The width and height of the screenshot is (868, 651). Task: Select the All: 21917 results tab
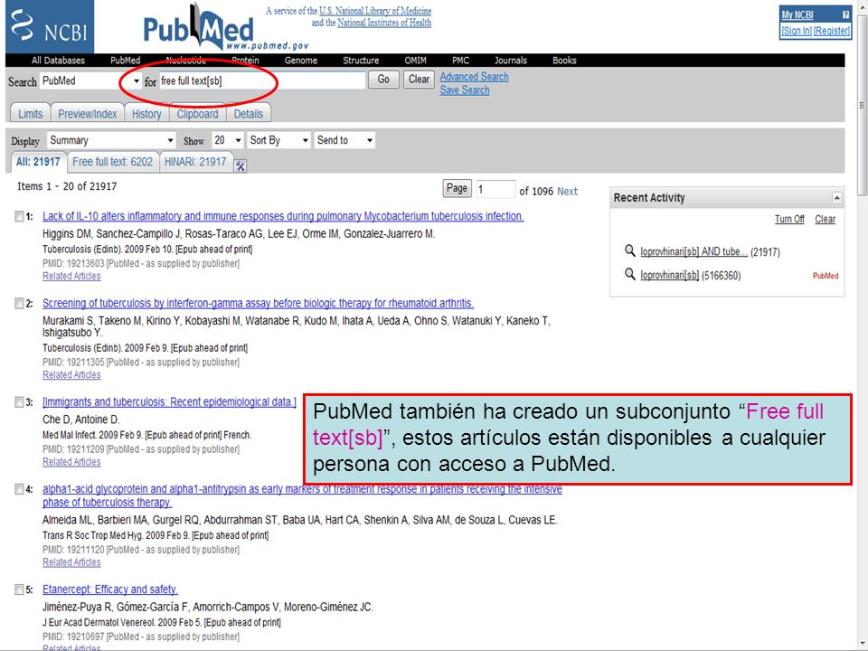[x=38, y=162]
